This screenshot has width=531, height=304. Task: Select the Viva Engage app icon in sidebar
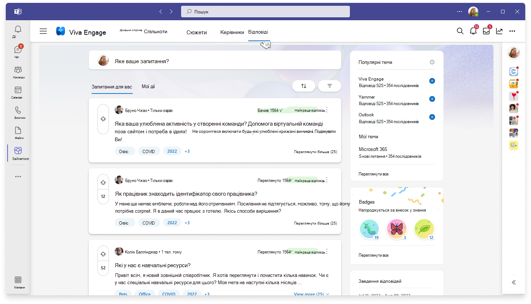coord(18,151)
